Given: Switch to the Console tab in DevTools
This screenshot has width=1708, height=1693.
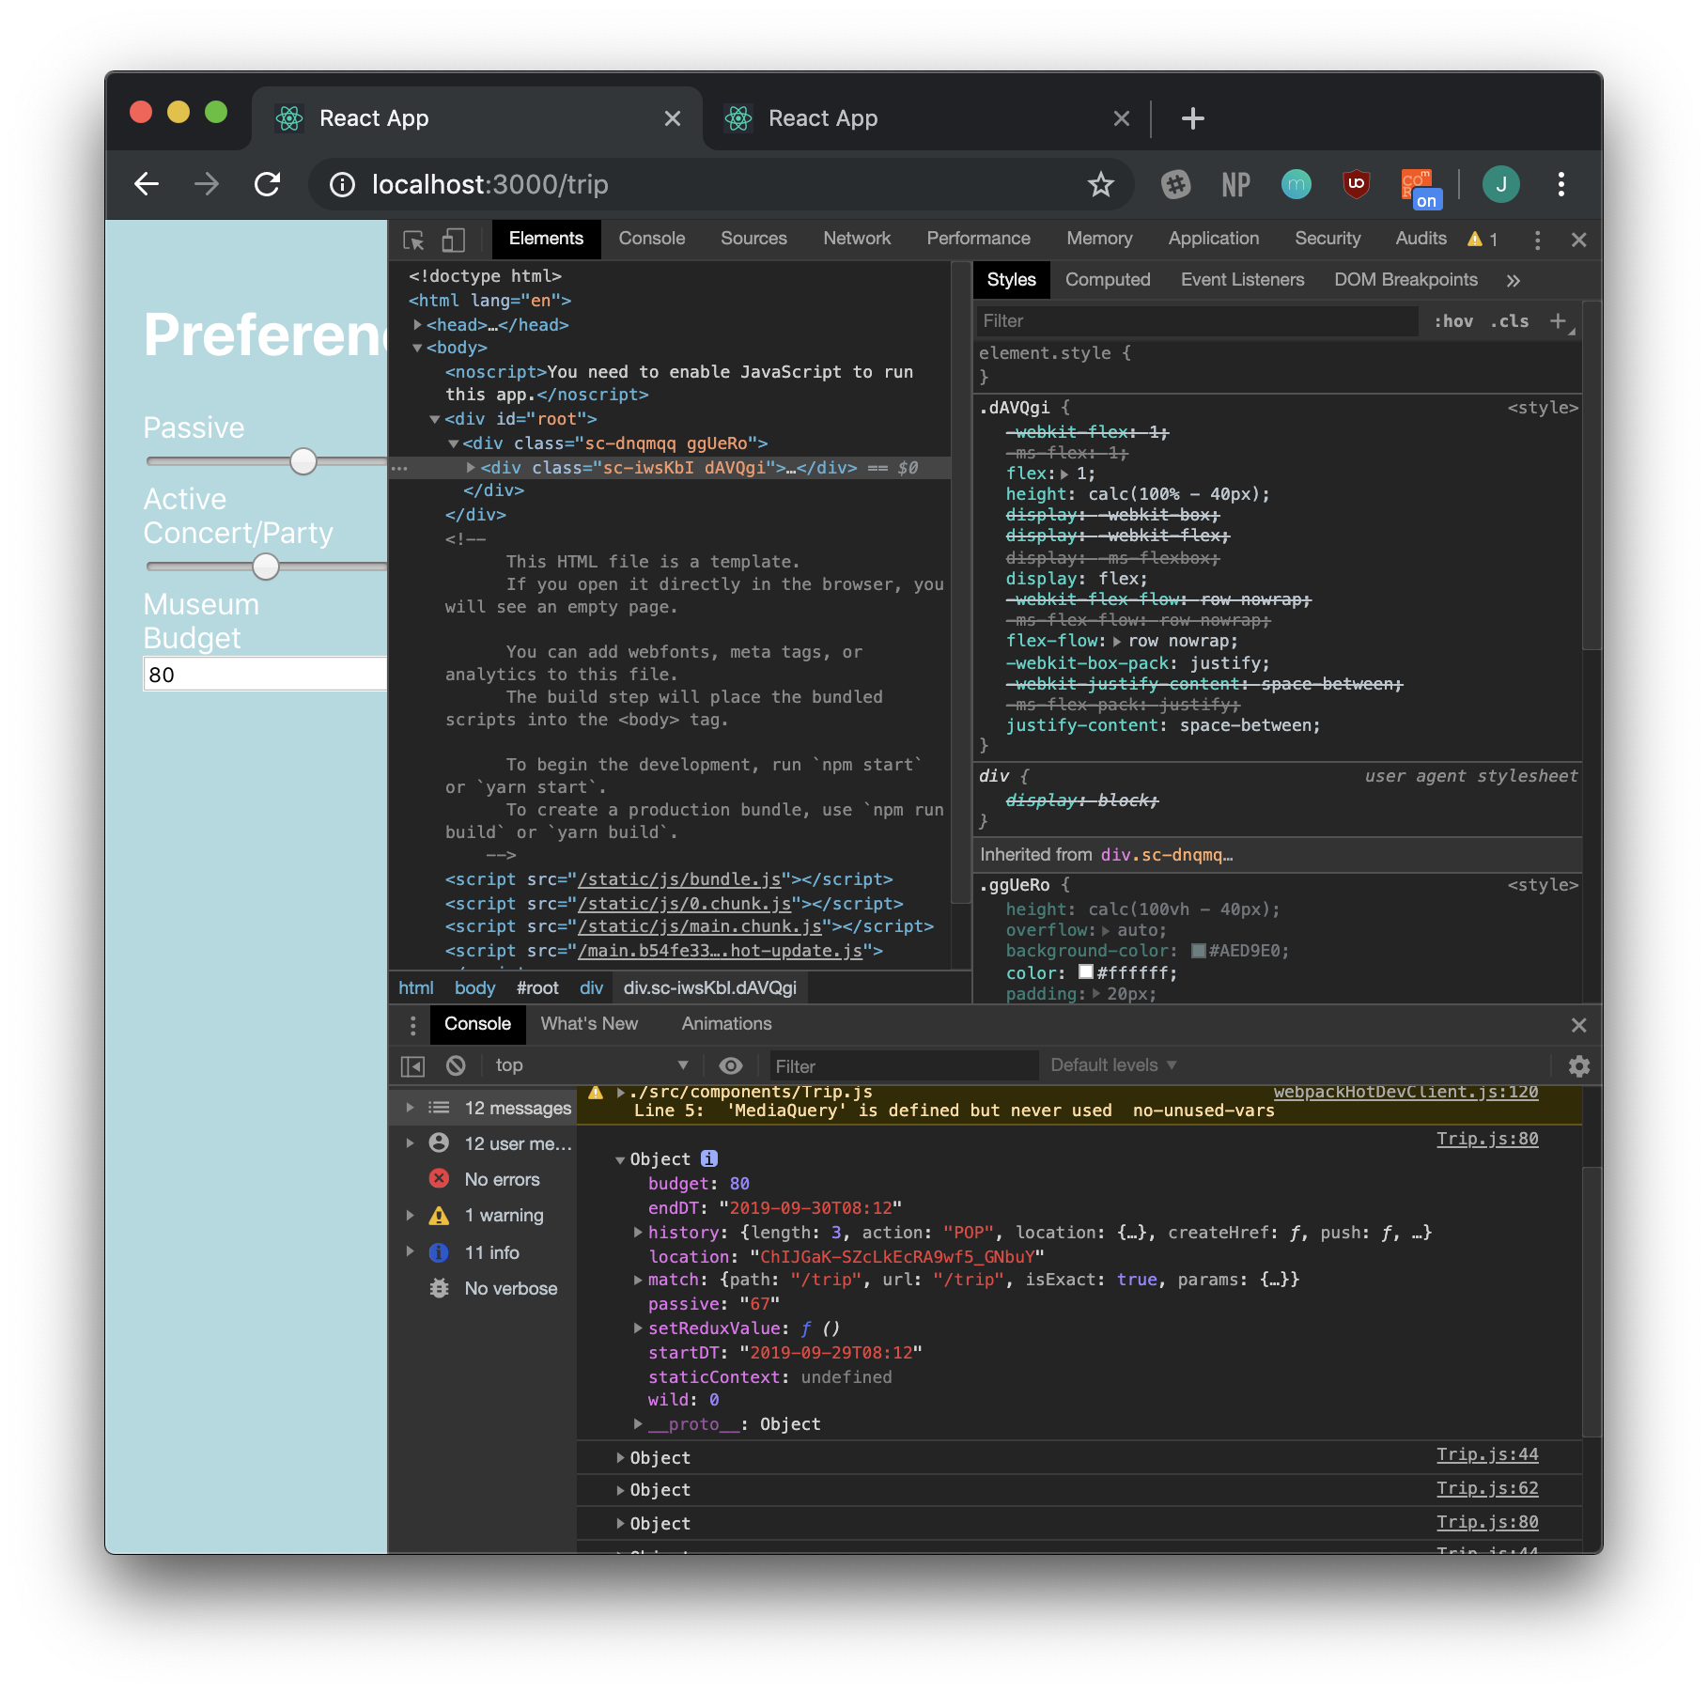Looking at the screenshot, I should pos(652,239).
